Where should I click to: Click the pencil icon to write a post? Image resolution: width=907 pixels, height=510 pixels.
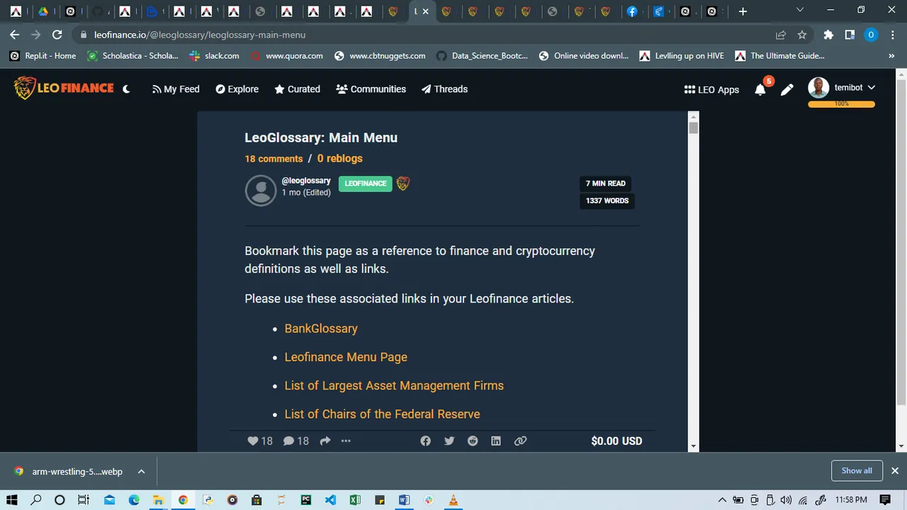tap(787, 90)
